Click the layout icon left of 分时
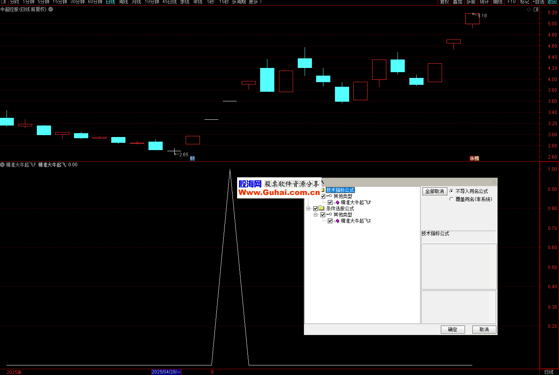 (x=4, y=2)
